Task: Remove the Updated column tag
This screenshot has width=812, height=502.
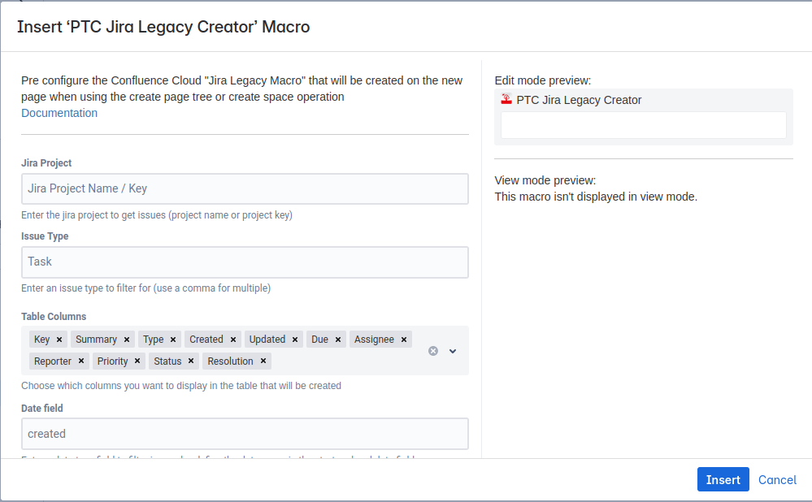Action: point(295,340)
